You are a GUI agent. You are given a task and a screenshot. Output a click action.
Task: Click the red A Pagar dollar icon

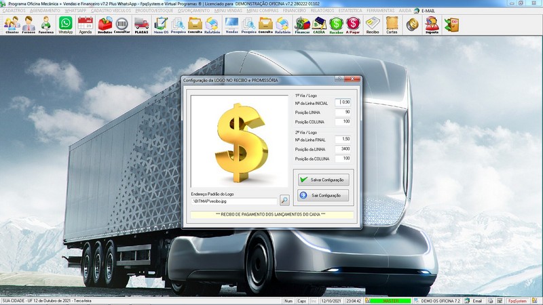[353, 25]
